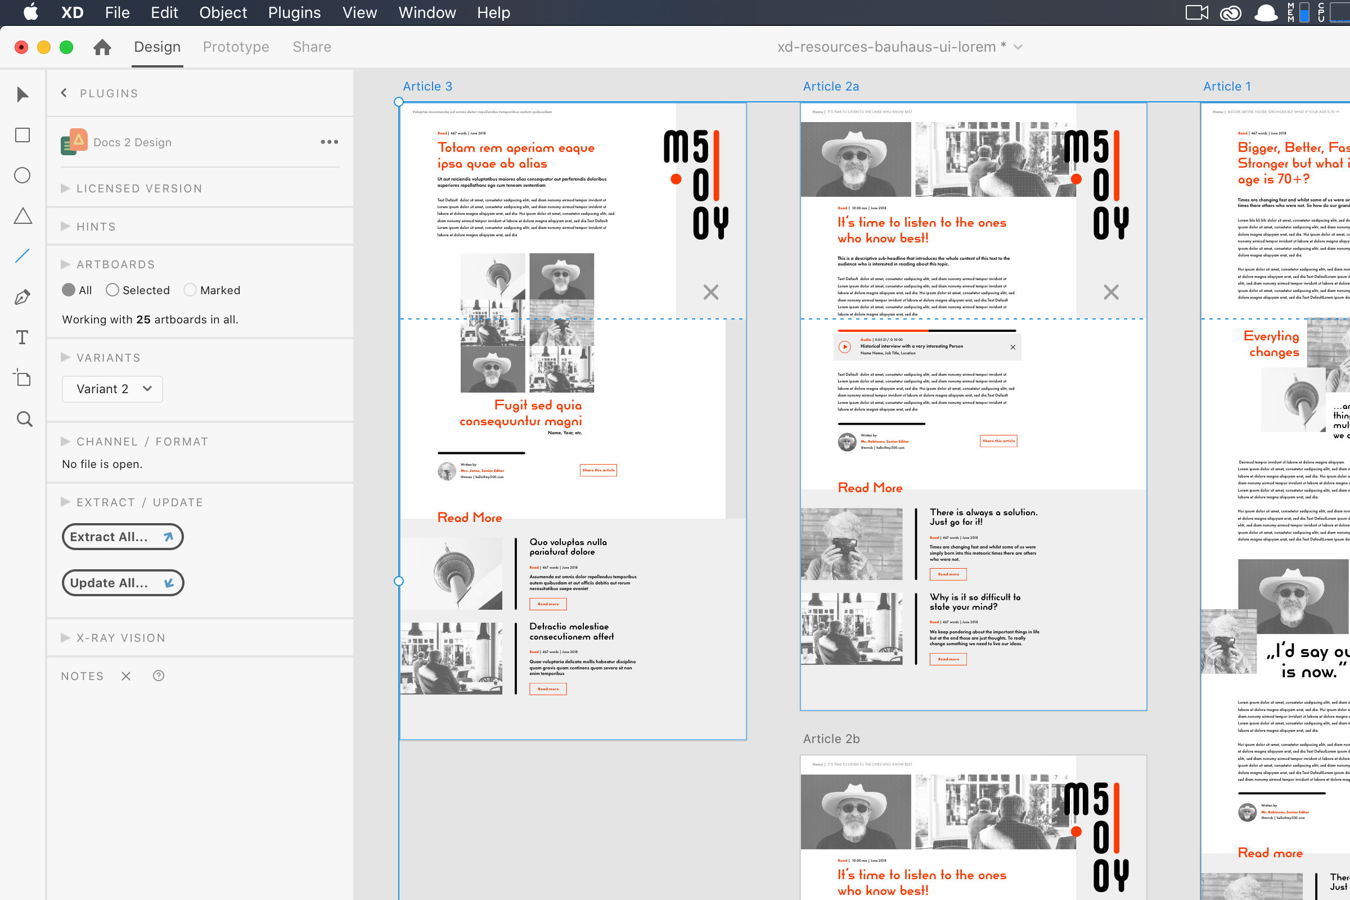Select the Rectangle tool

[22, 135]
